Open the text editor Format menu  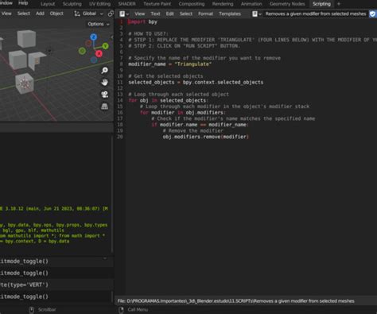[x=205, y=14]
